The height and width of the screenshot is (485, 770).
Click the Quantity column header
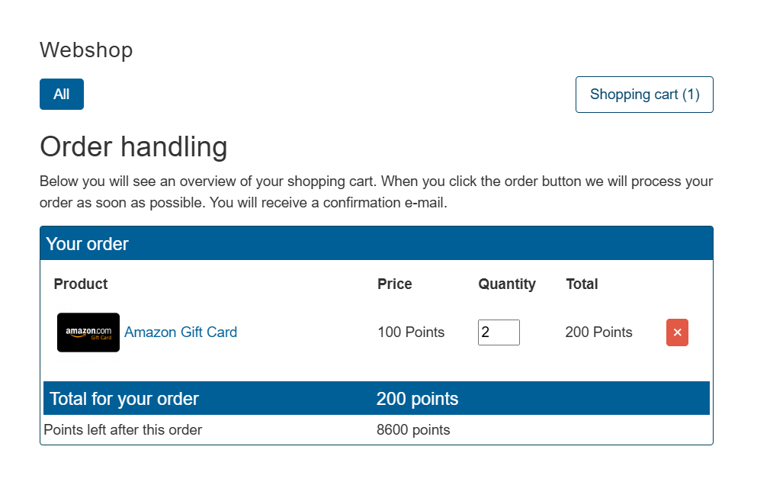[507, 284]
